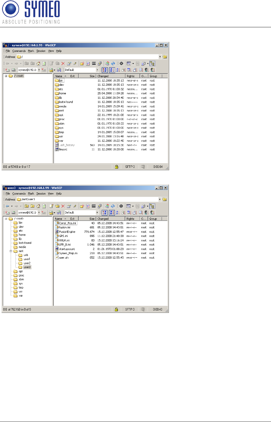Image resolution: width=271 pixels, height=422 pixels.
Task: Click the edit file pencil icon in upper window
Action: [x=52, y=63]
